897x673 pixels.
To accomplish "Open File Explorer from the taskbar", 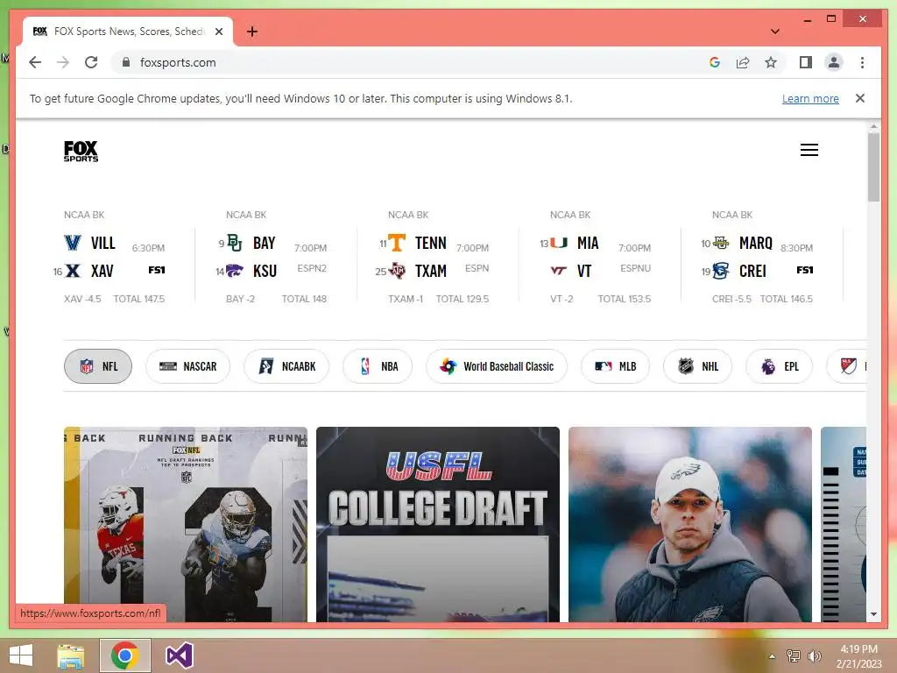I will click(x=71, y=655).
